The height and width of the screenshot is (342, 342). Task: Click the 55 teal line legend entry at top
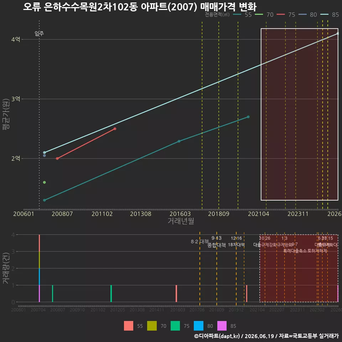(x=242, y=15)
